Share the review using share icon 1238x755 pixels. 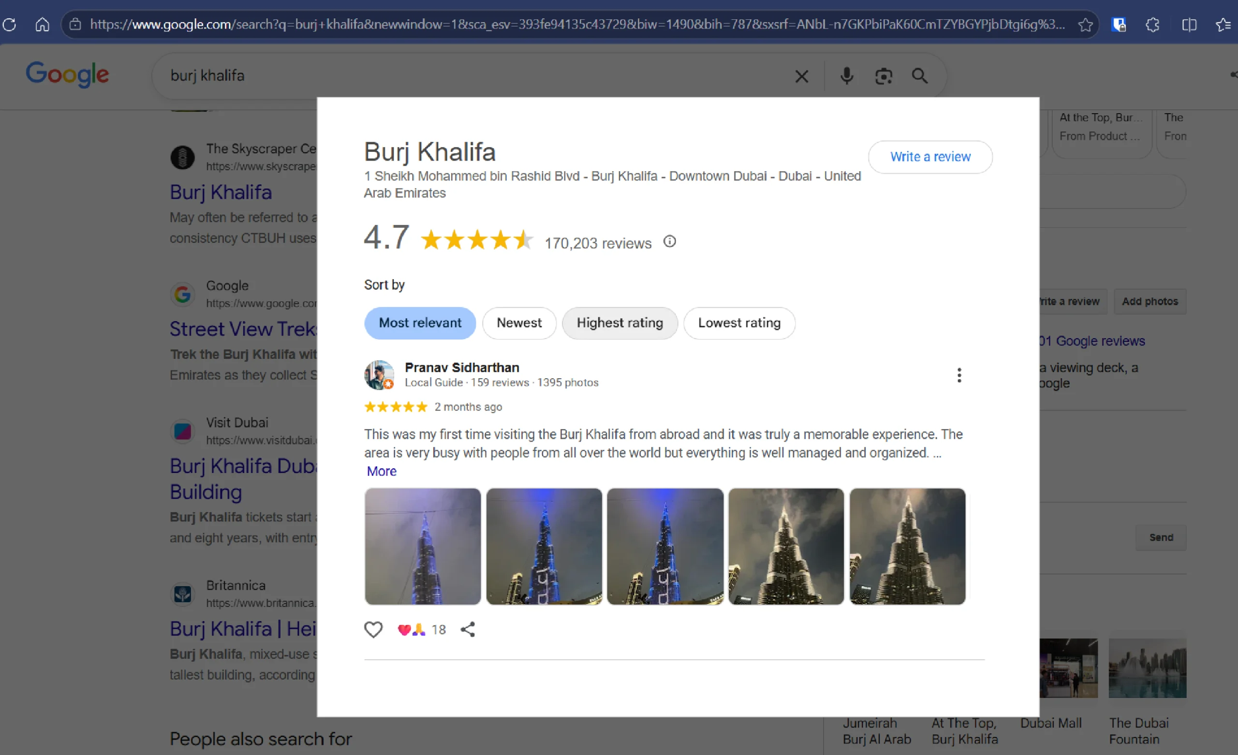click(468, 629)
